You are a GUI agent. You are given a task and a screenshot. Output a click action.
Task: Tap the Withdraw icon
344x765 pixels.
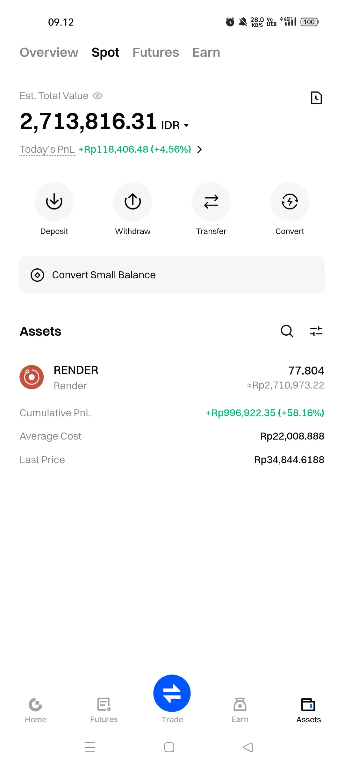133,201
